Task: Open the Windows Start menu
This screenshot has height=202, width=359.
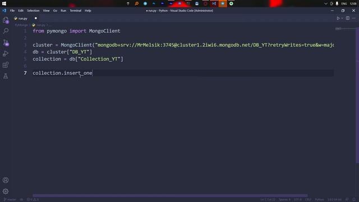Action: (x=4, y=3)
